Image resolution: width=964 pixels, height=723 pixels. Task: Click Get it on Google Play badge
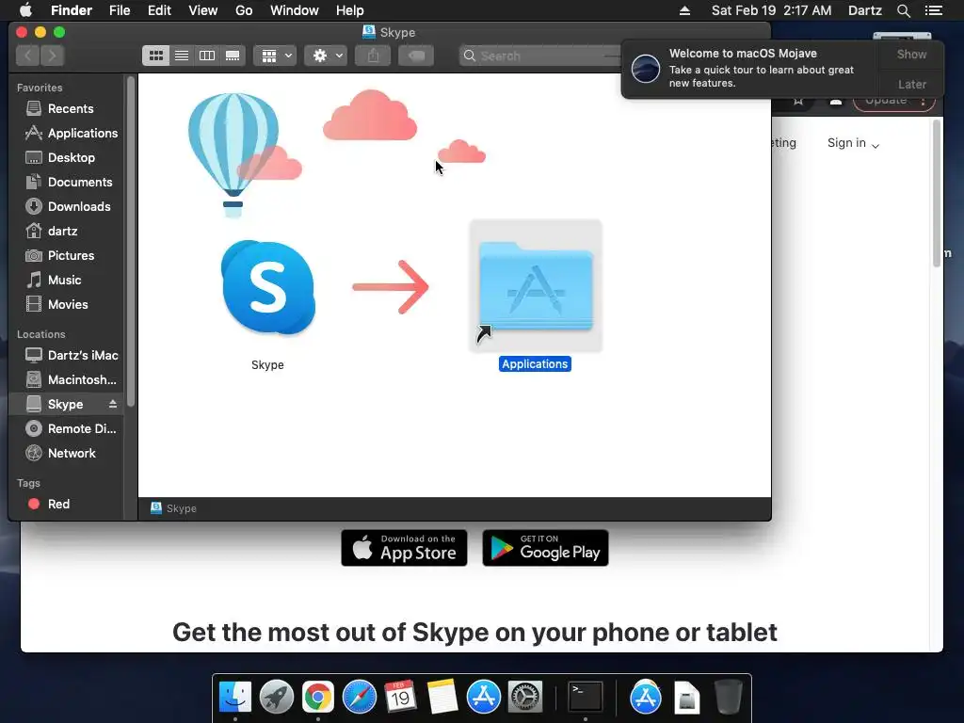(545, 548)
